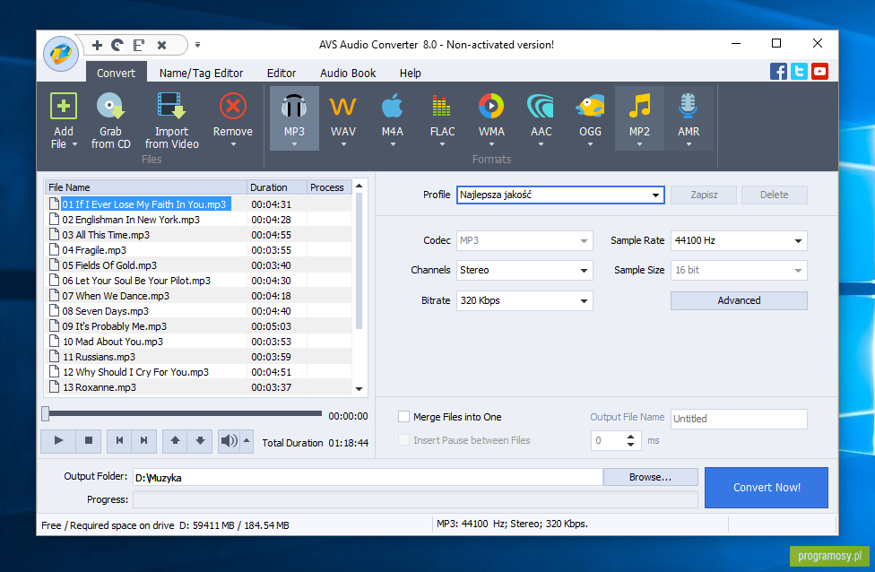Pick the WMA format icon
875x572 pixels.
click(491, 106)
